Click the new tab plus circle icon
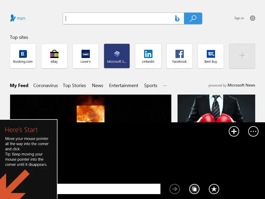Image resolution: width=265 pixels, height=199 pixels. 234,131
